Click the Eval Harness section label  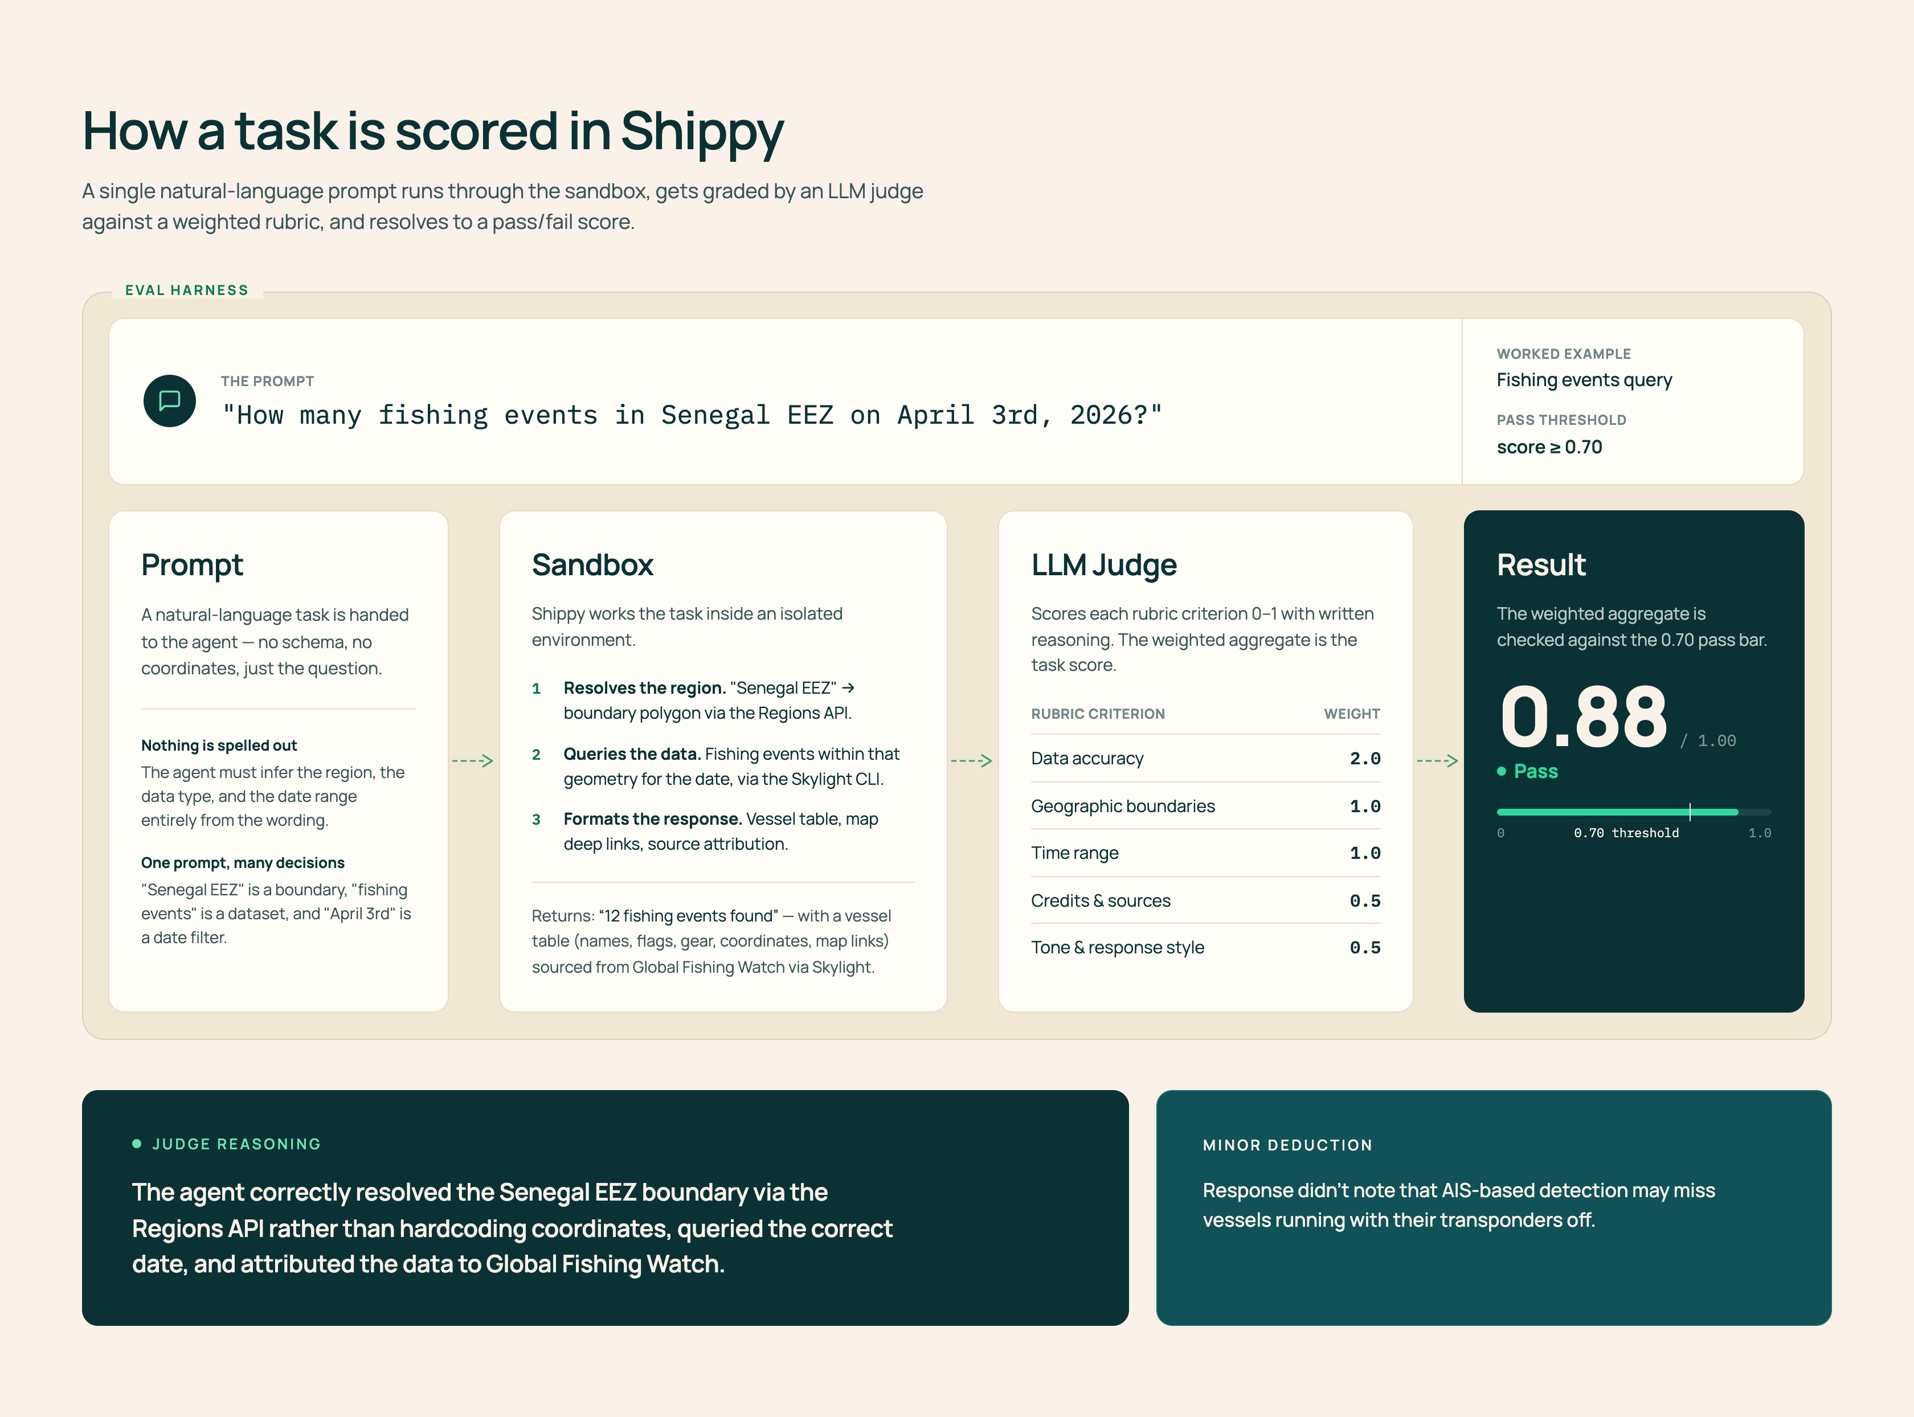(187, 290)
